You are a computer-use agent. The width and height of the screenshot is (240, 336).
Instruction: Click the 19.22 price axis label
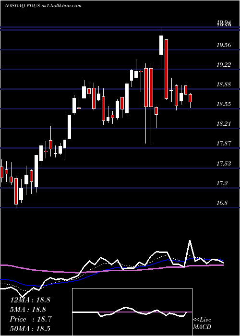pos(224,64)
